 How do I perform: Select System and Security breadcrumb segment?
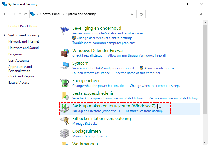(81, 14)
